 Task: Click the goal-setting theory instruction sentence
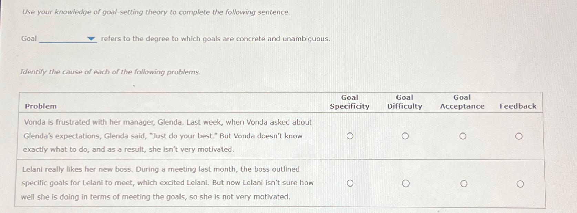click(x=156, y=12)
